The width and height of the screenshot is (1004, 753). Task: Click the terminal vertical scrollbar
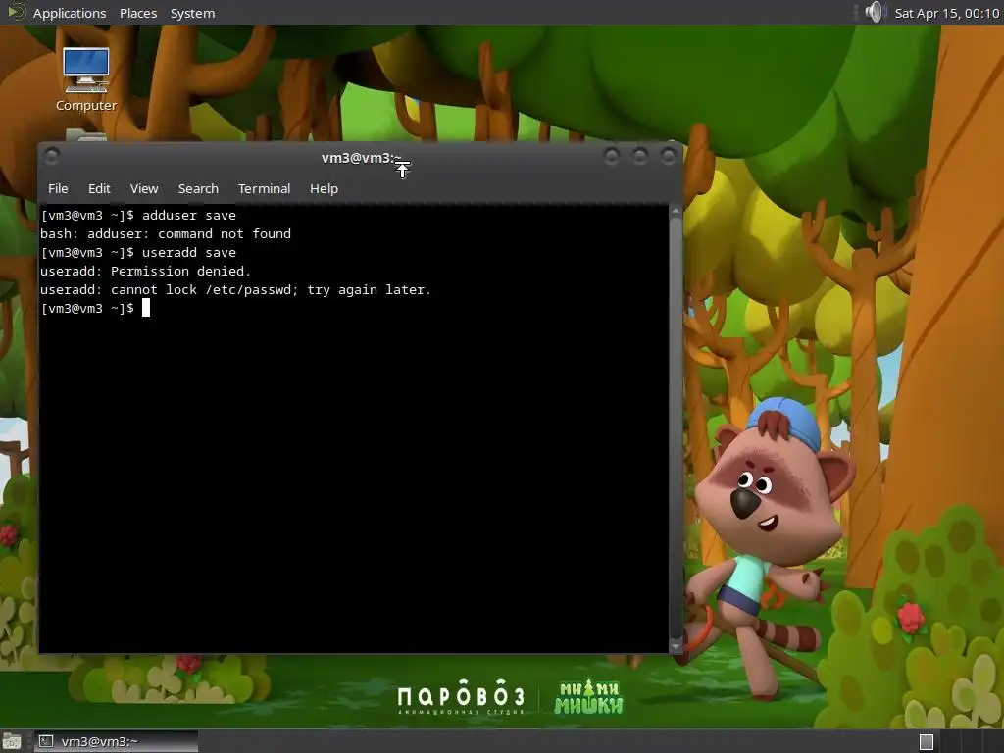click(676, 429)
